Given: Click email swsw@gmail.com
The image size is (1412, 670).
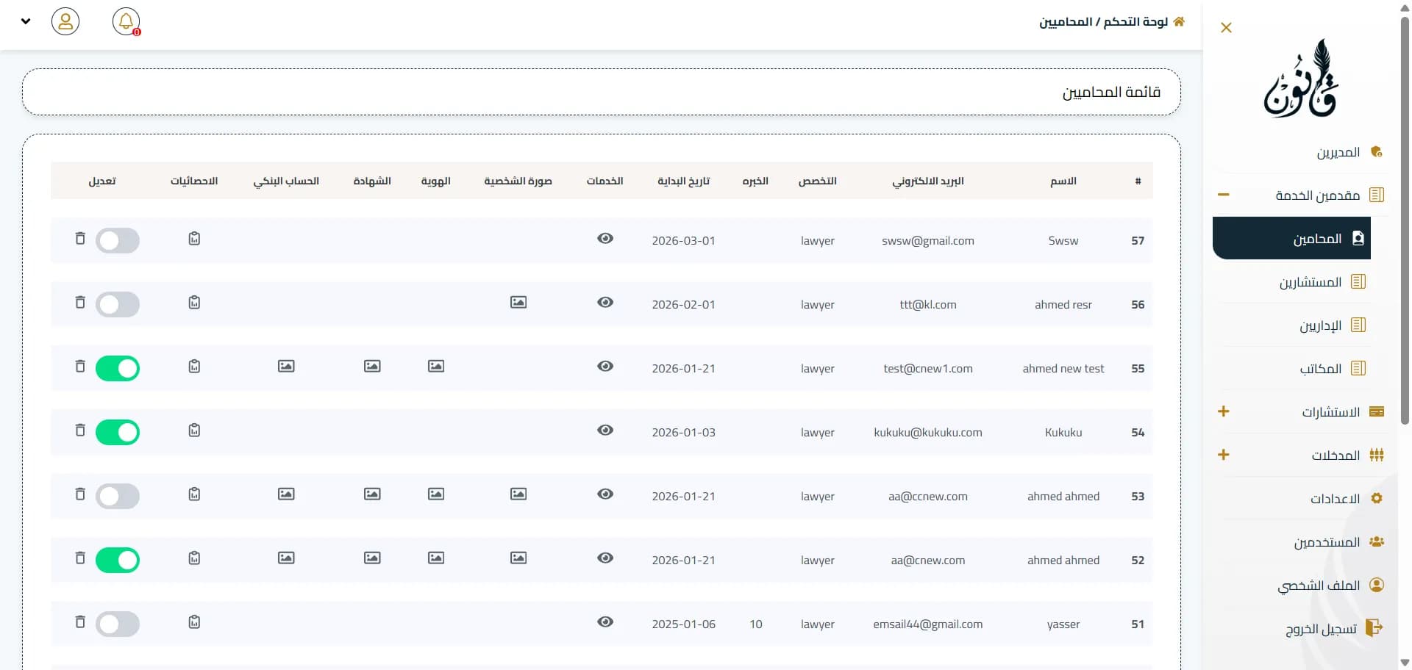Looking at the screenshot, I should [x=928, y=240].
